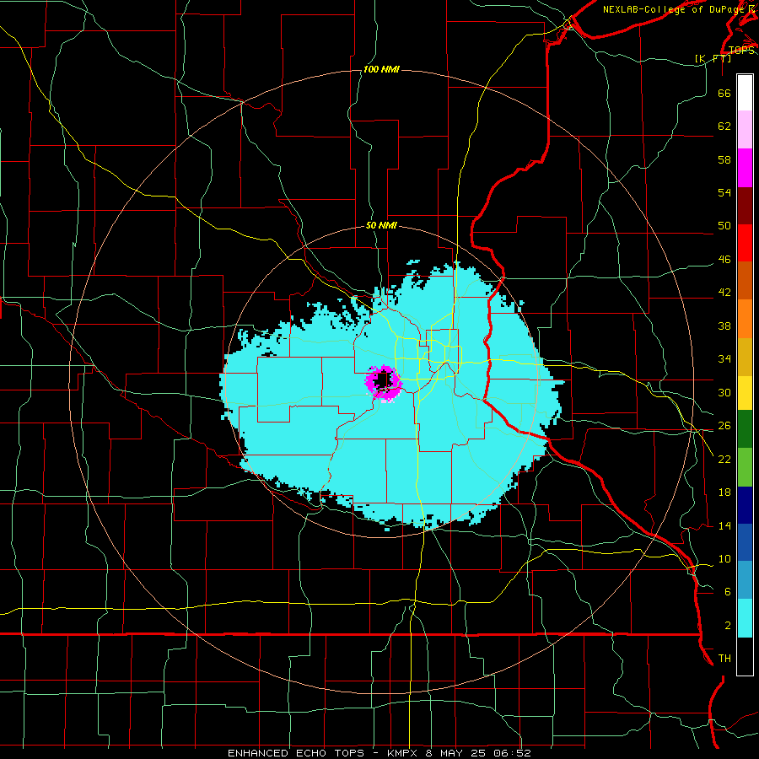Image resolution: width=759 pixels, height=759 pixels.
Task: Click the magenta 58 kft legend swatch
Action: pos(745,168)
